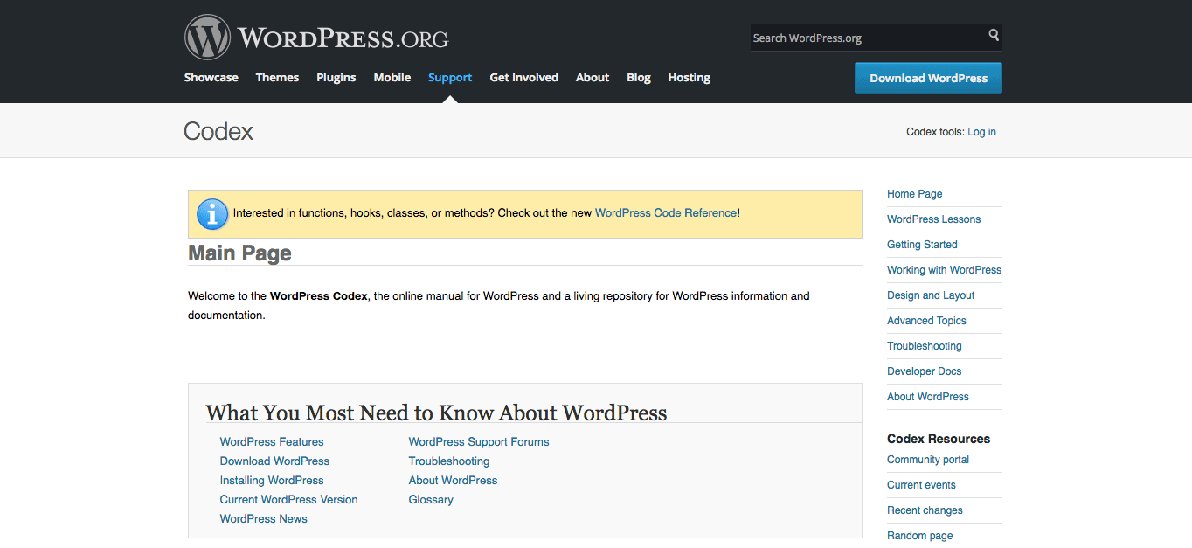Open the Community portal under Codex Resources
The width and height of the screenshot is (1192, 548).
pyautogui.click(x=927, y=459)
